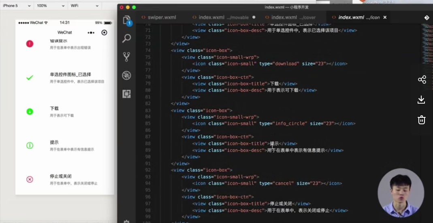Click 用于在表单中表示有信息提示 on line 89
The height and width of the screenshot is (223, 433).
tap(296, 151)
